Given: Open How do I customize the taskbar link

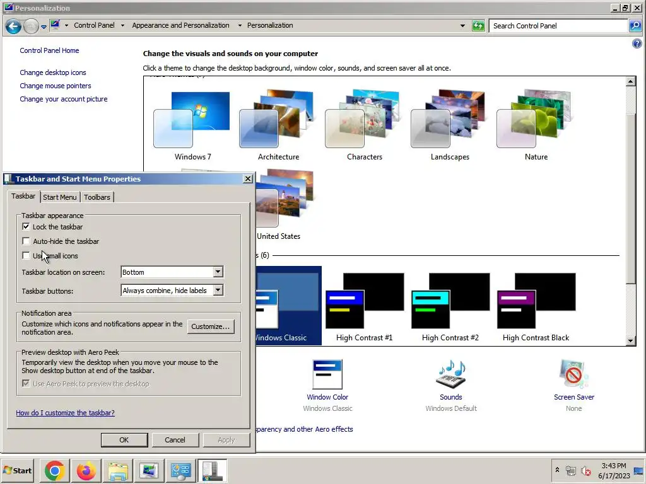Looking at the screenshot, I should point(65,413).
